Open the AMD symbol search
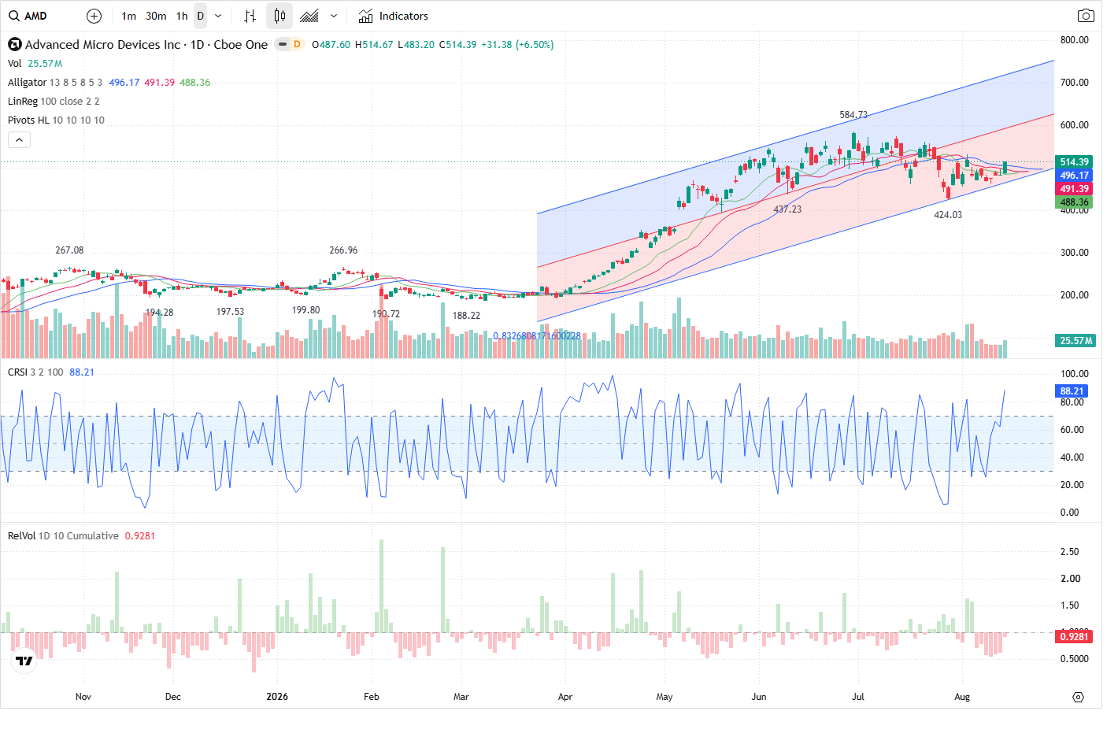The width and height of the screenshot is (1118, 748). tap(28, 16)
